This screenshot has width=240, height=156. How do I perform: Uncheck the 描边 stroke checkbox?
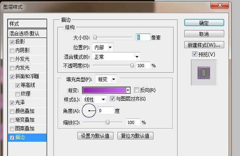tap(12, 137)
